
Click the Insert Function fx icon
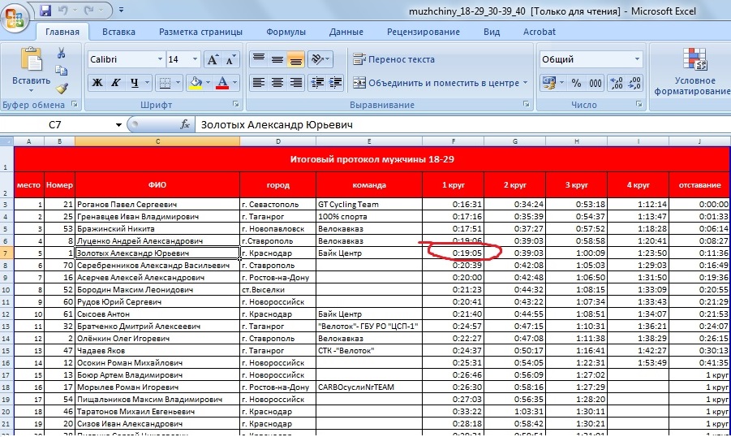click(x=185, y=125)
